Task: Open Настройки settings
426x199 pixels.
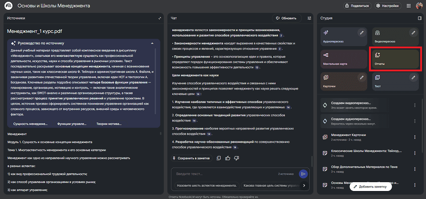Action: pyautogui.click(x=388, y=6)
